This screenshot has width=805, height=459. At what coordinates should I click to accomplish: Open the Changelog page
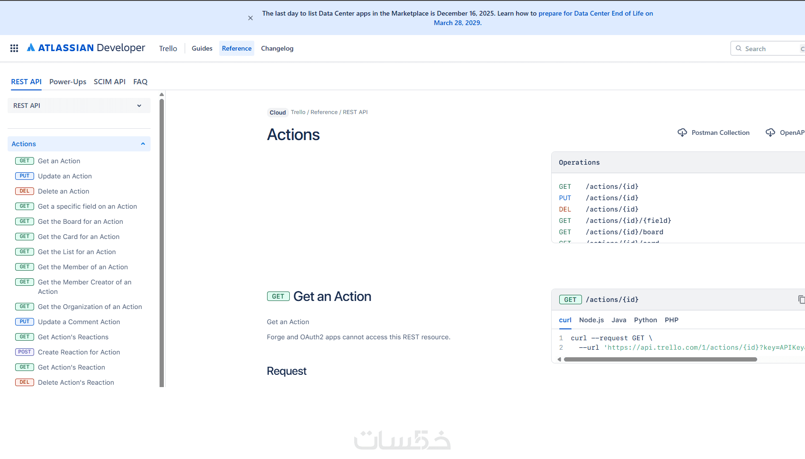tap(277, 48)
